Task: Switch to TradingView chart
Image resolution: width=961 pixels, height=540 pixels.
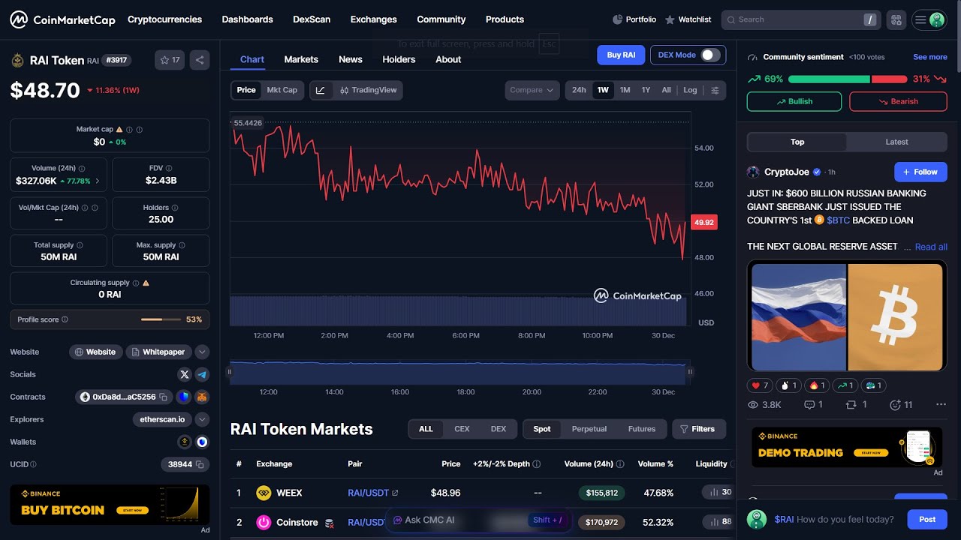Action: pos(367,90)
